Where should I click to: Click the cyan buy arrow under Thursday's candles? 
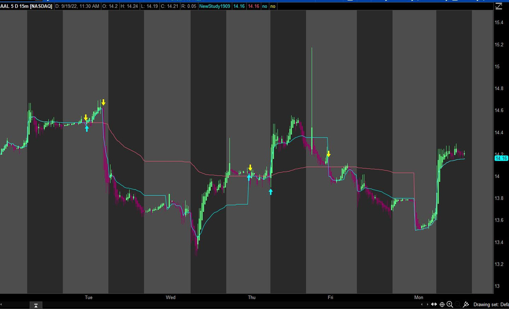pos(270,192)
